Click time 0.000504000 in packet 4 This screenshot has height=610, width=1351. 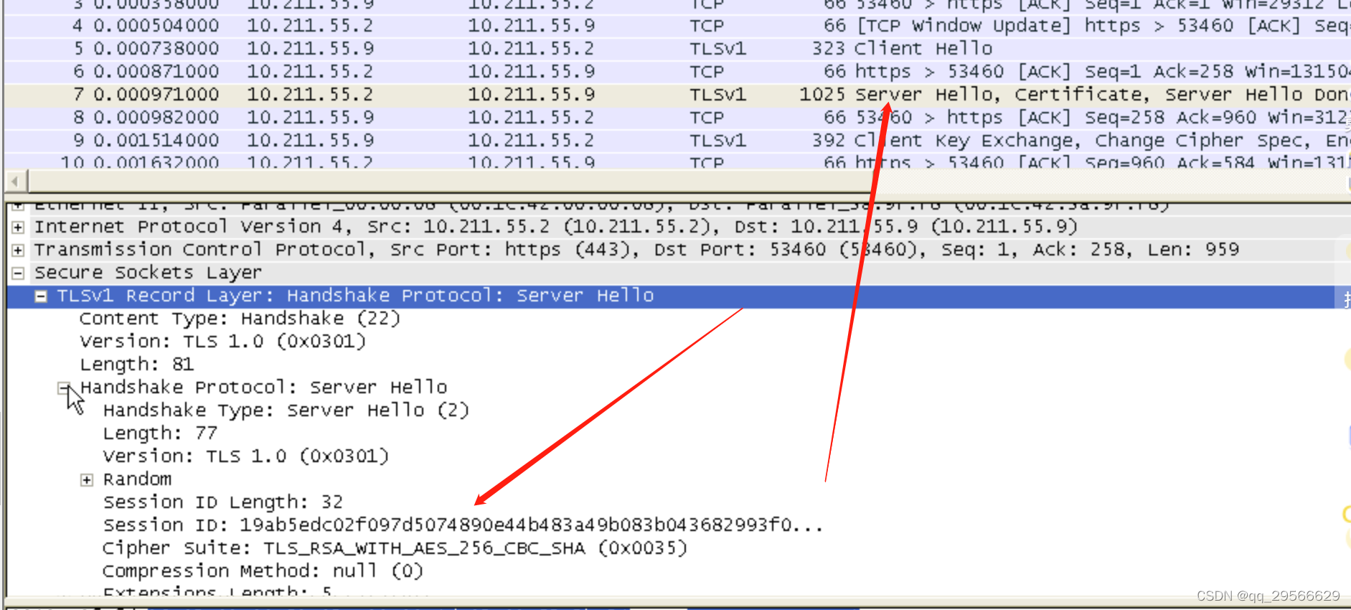(x=156, y=26)
